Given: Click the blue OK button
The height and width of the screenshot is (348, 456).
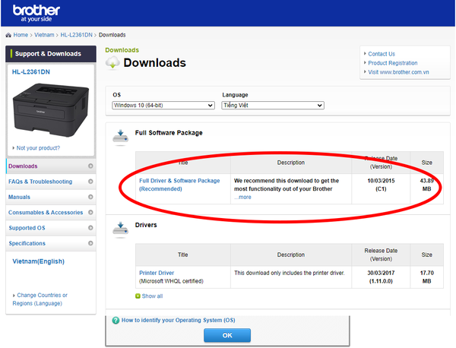Looking at the screenshot, I should pyautogui.click(x=227, y=335).
